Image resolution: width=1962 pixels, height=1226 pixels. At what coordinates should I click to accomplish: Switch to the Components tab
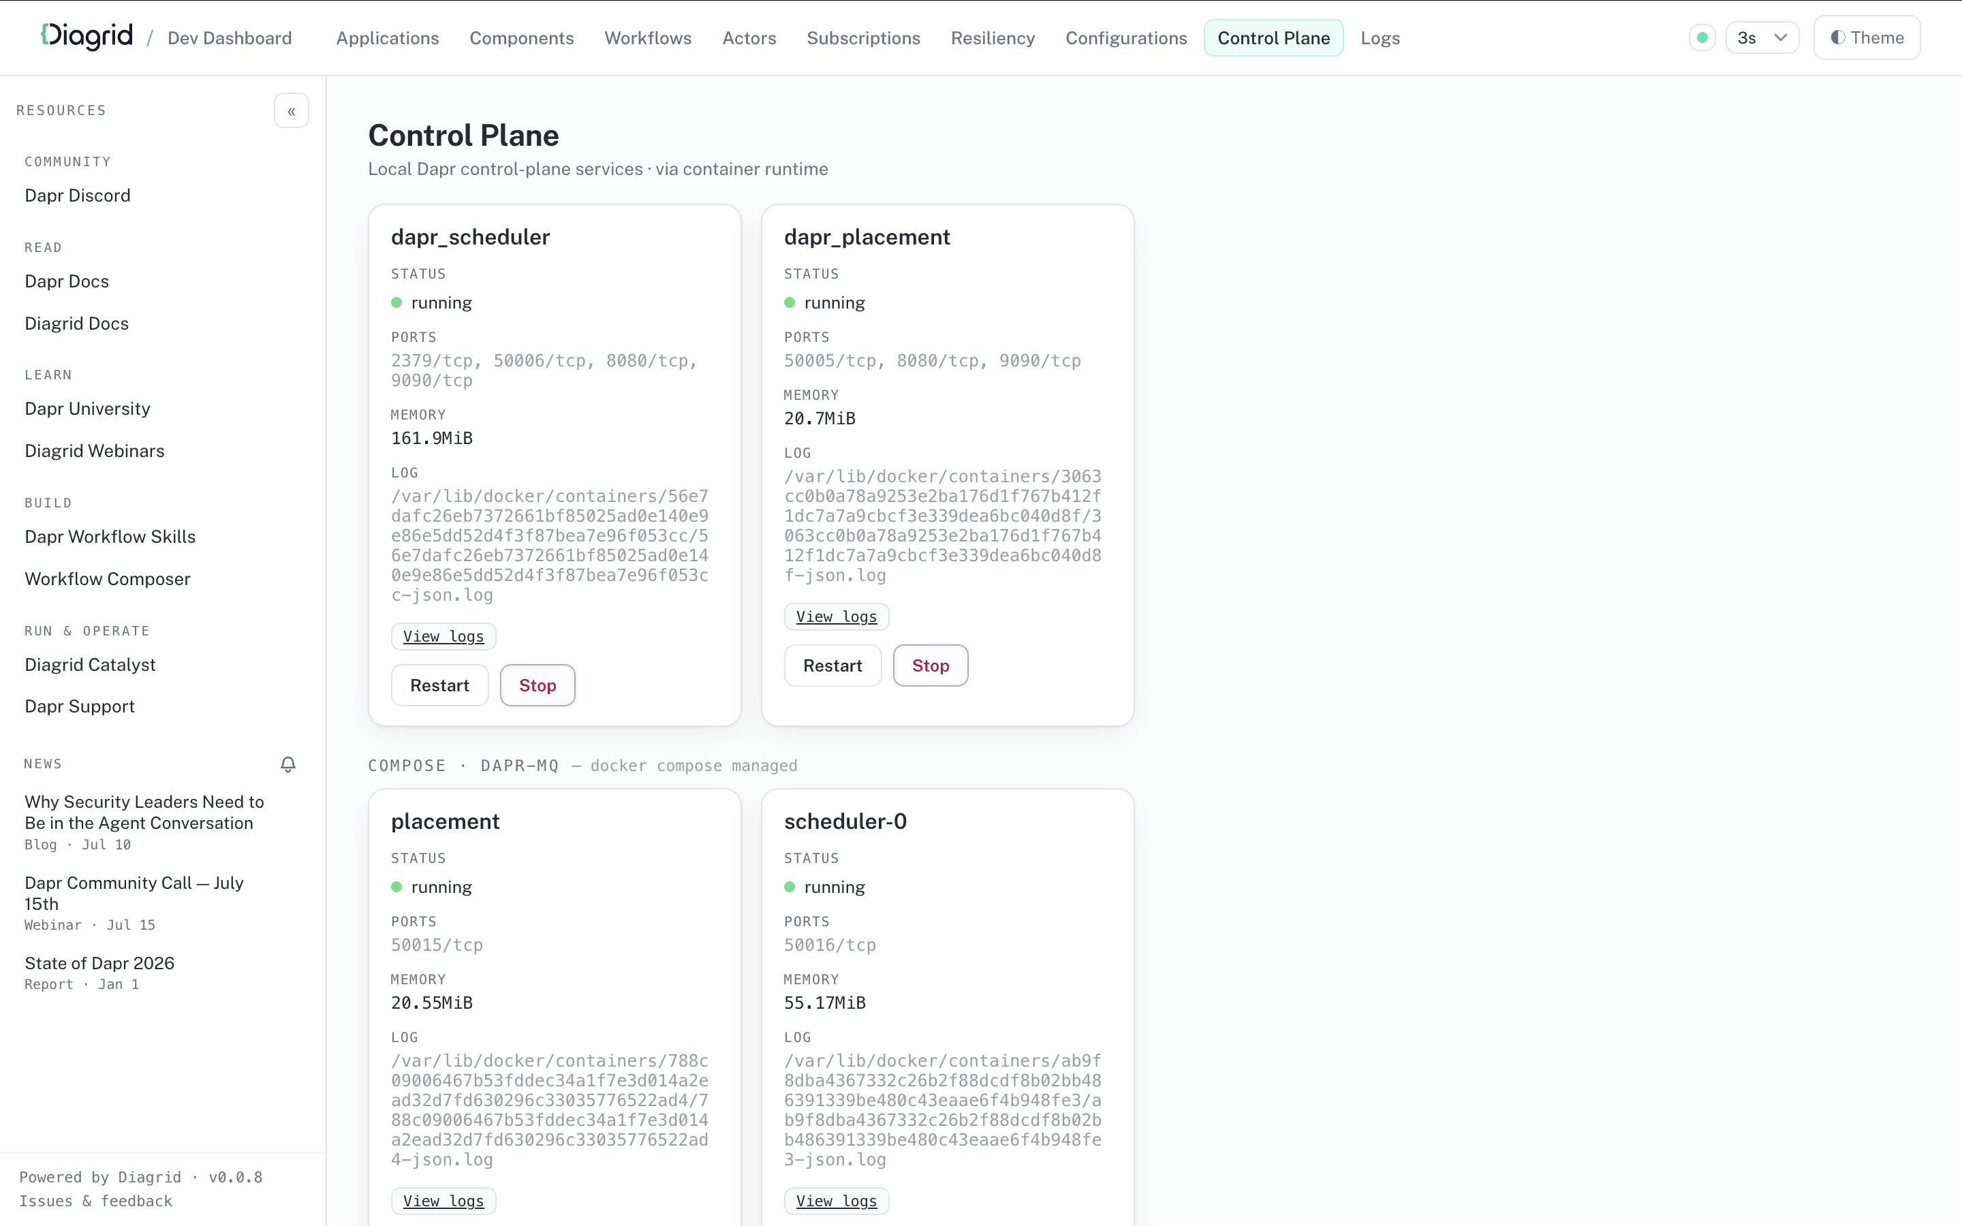coord(521,38)
